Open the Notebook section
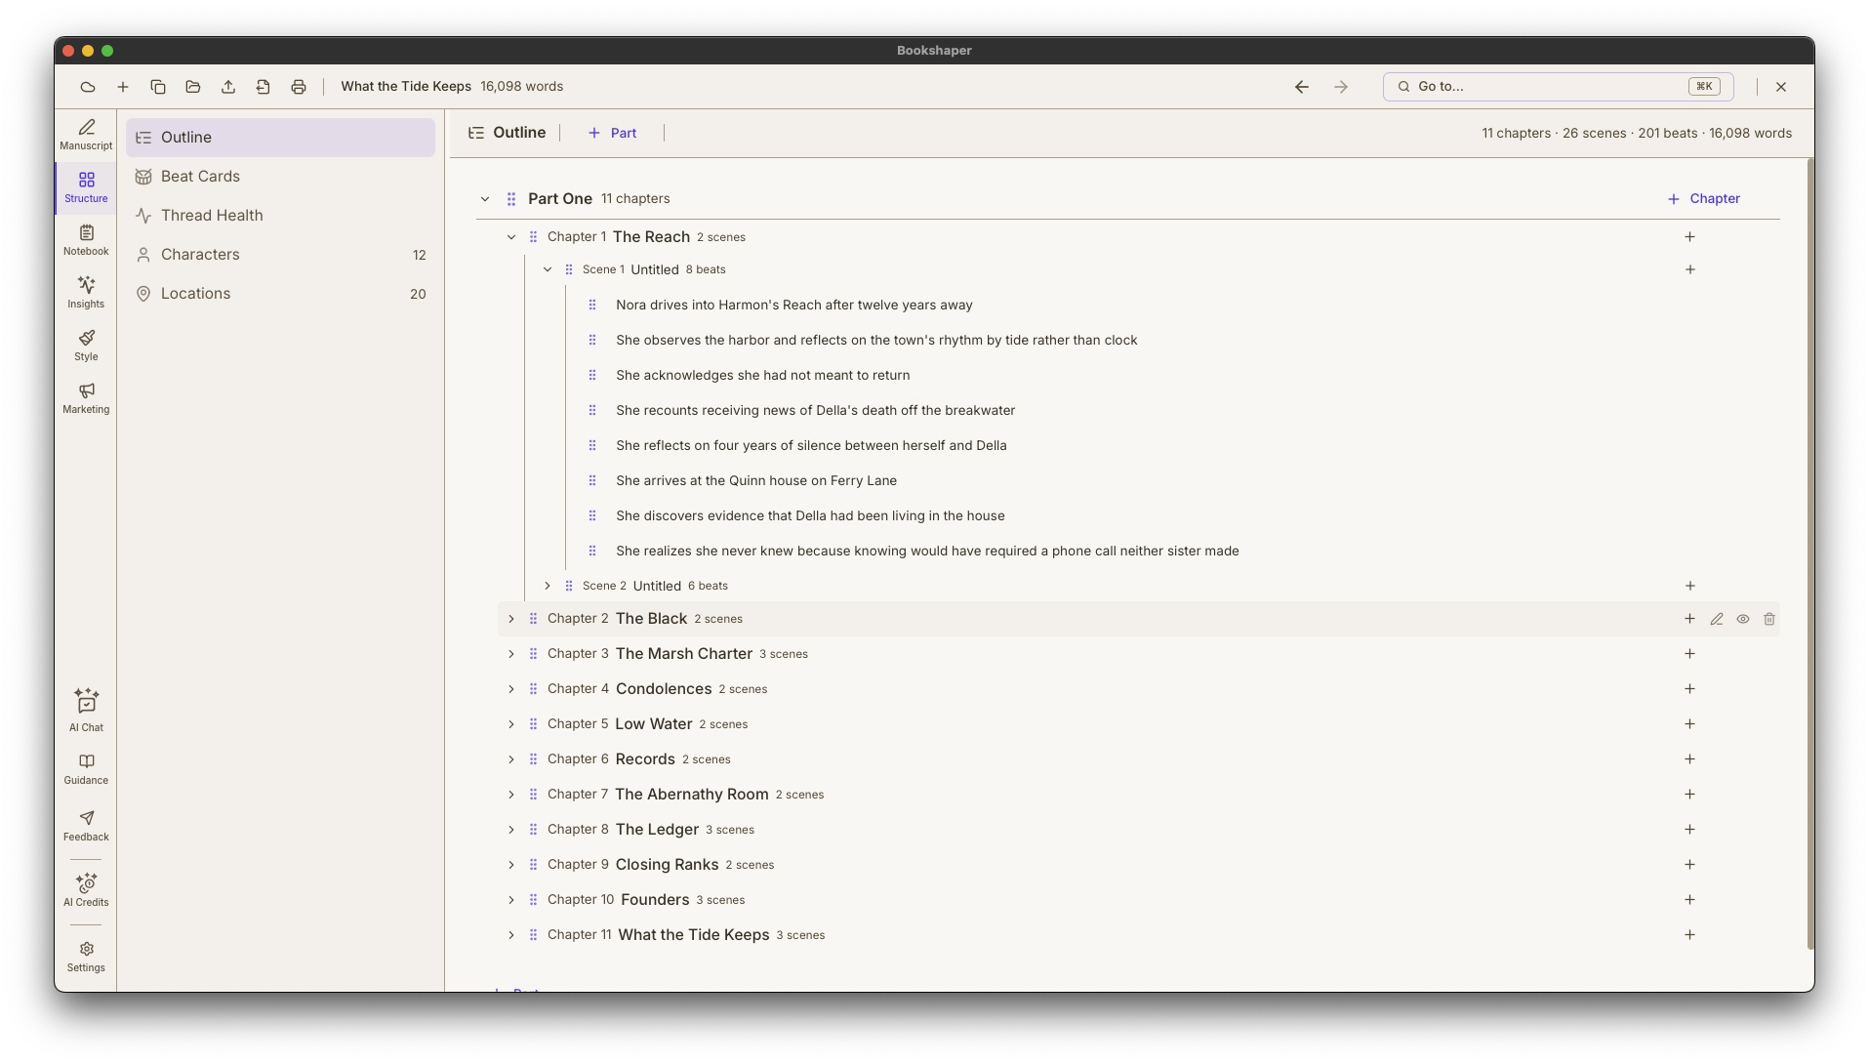The width and height of the screenshot is (1869, 1064). [86, 240]
